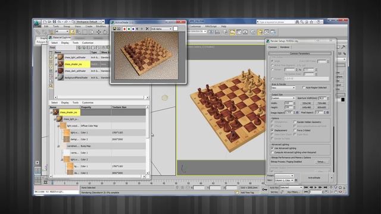Enable Render Hidden Geometry option
This screenshot has height=214, width=381.
(295, 122)
